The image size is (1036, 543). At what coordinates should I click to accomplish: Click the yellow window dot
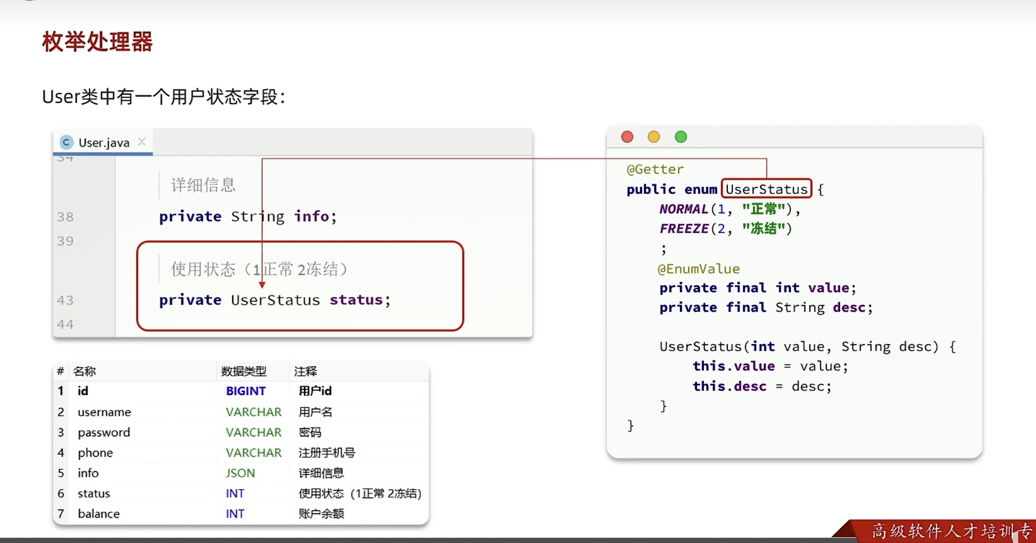point(653,137)
